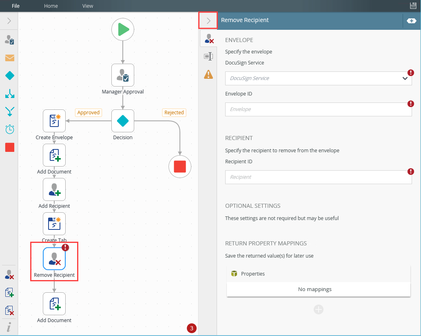The image size is (421, 336).
Task: Click the OPTIONAL SETTINGS section heading
Action: pyautogui.click(x=253, y=206)
